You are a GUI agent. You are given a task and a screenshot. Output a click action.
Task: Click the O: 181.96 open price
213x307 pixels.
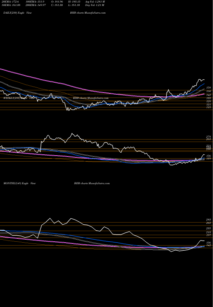[57, 2]
